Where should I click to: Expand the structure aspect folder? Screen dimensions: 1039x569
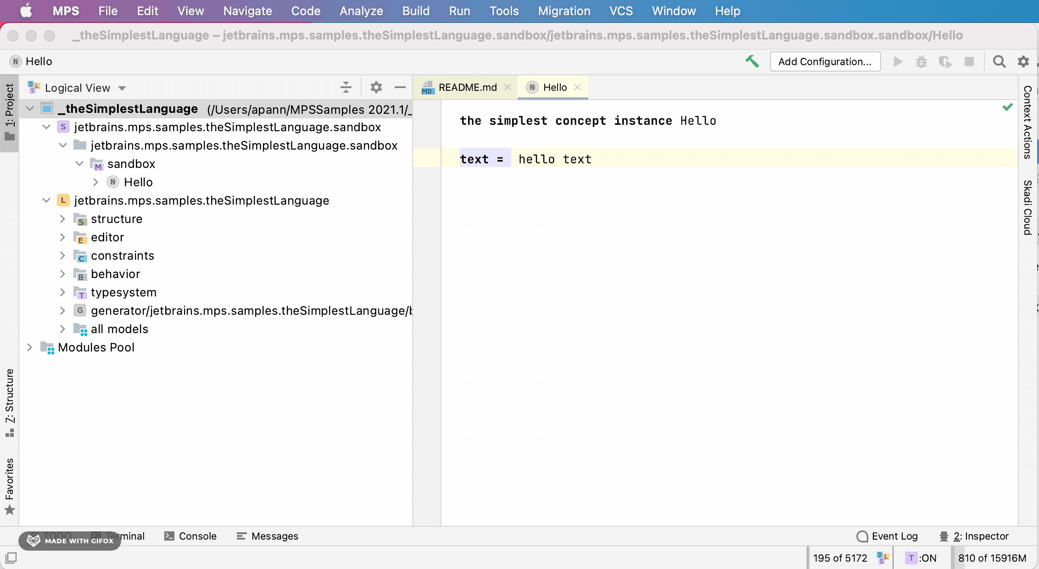63,219
